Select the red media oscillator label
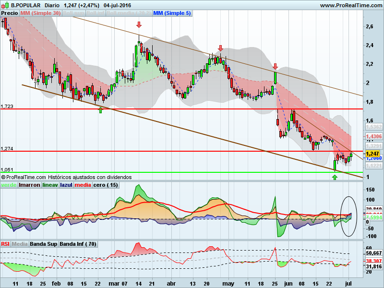Screen dimensions: 384x288 click(x=83, y=185)
